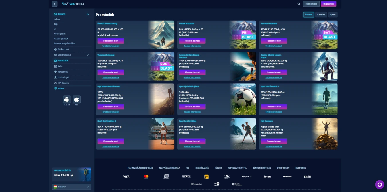Open the live chat support bubble
Viewport: 387px width, 192px height.
tap(380, 185)
